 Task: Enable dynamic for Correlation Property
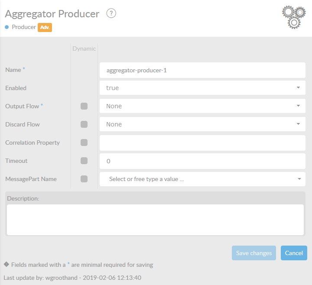click(84, 142)
